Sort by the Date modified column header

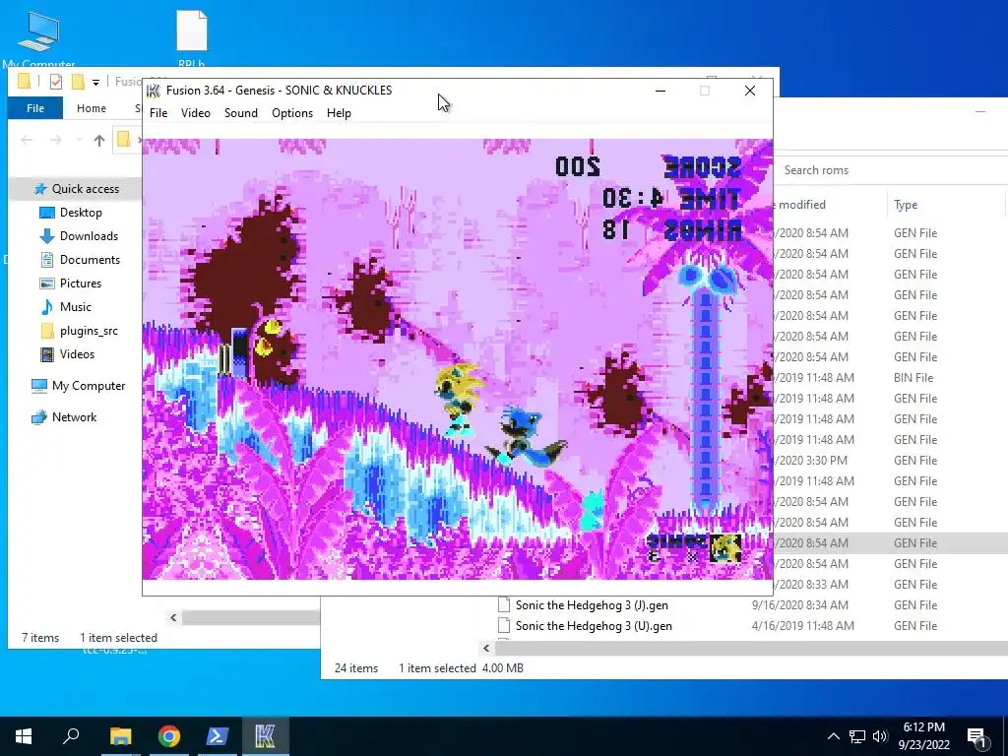point(801,205)
